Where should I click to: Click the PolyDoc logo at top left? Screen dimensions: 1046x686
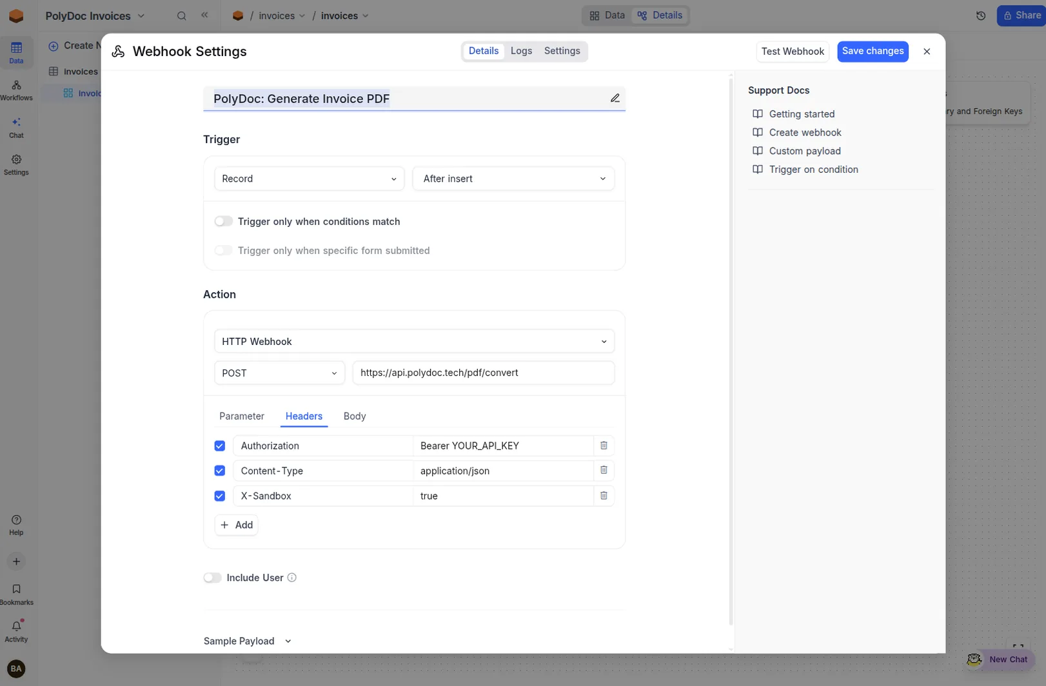tap(16, 15)
